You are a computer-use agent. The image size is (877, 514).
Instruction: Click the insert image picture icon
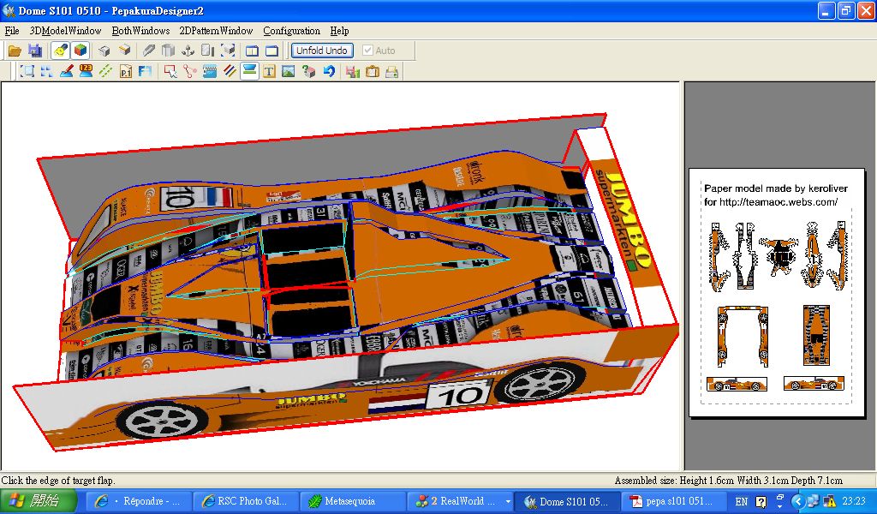(289, 72)
